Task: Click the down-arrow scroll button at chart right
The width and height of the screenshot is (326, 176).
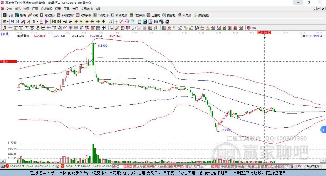Action: pos(323,161)
